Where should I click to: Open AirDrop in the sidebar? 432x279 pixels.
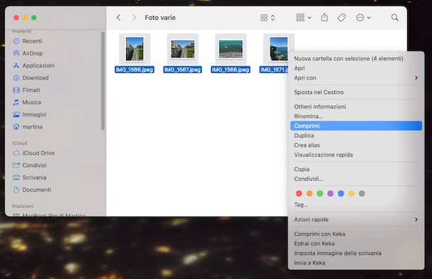click(33, 53)
